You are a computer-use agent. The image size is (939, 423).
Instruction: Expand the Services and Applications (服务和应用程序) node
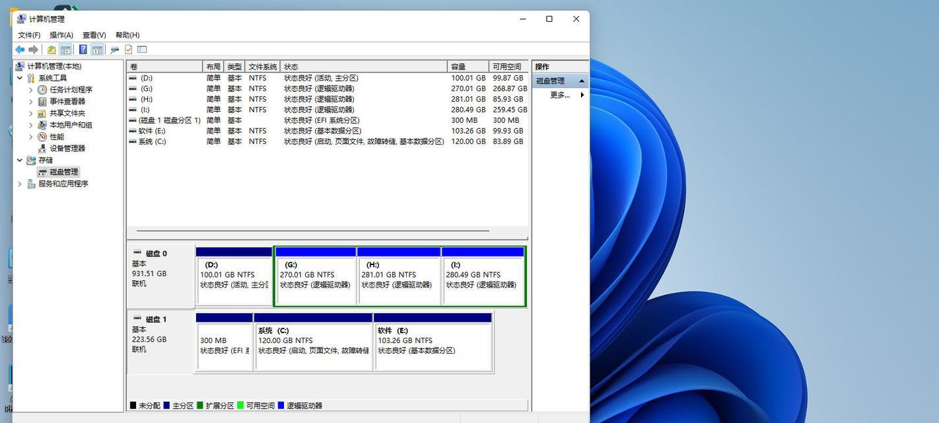tap(20, 184)
